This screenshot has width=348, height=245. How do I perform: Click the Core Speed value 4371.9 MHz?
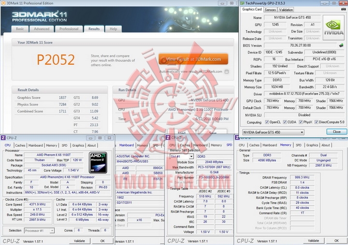[x=38, y=204]
